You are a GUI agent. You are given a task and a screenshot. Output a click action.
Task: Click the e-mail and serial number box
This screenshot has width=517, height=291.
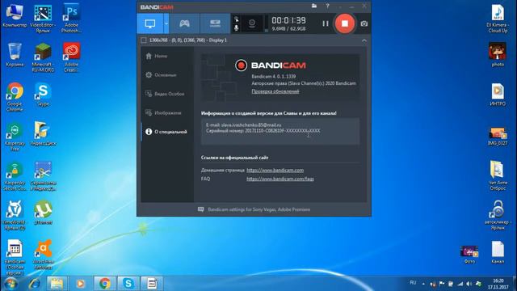click(x=280, y=131)
